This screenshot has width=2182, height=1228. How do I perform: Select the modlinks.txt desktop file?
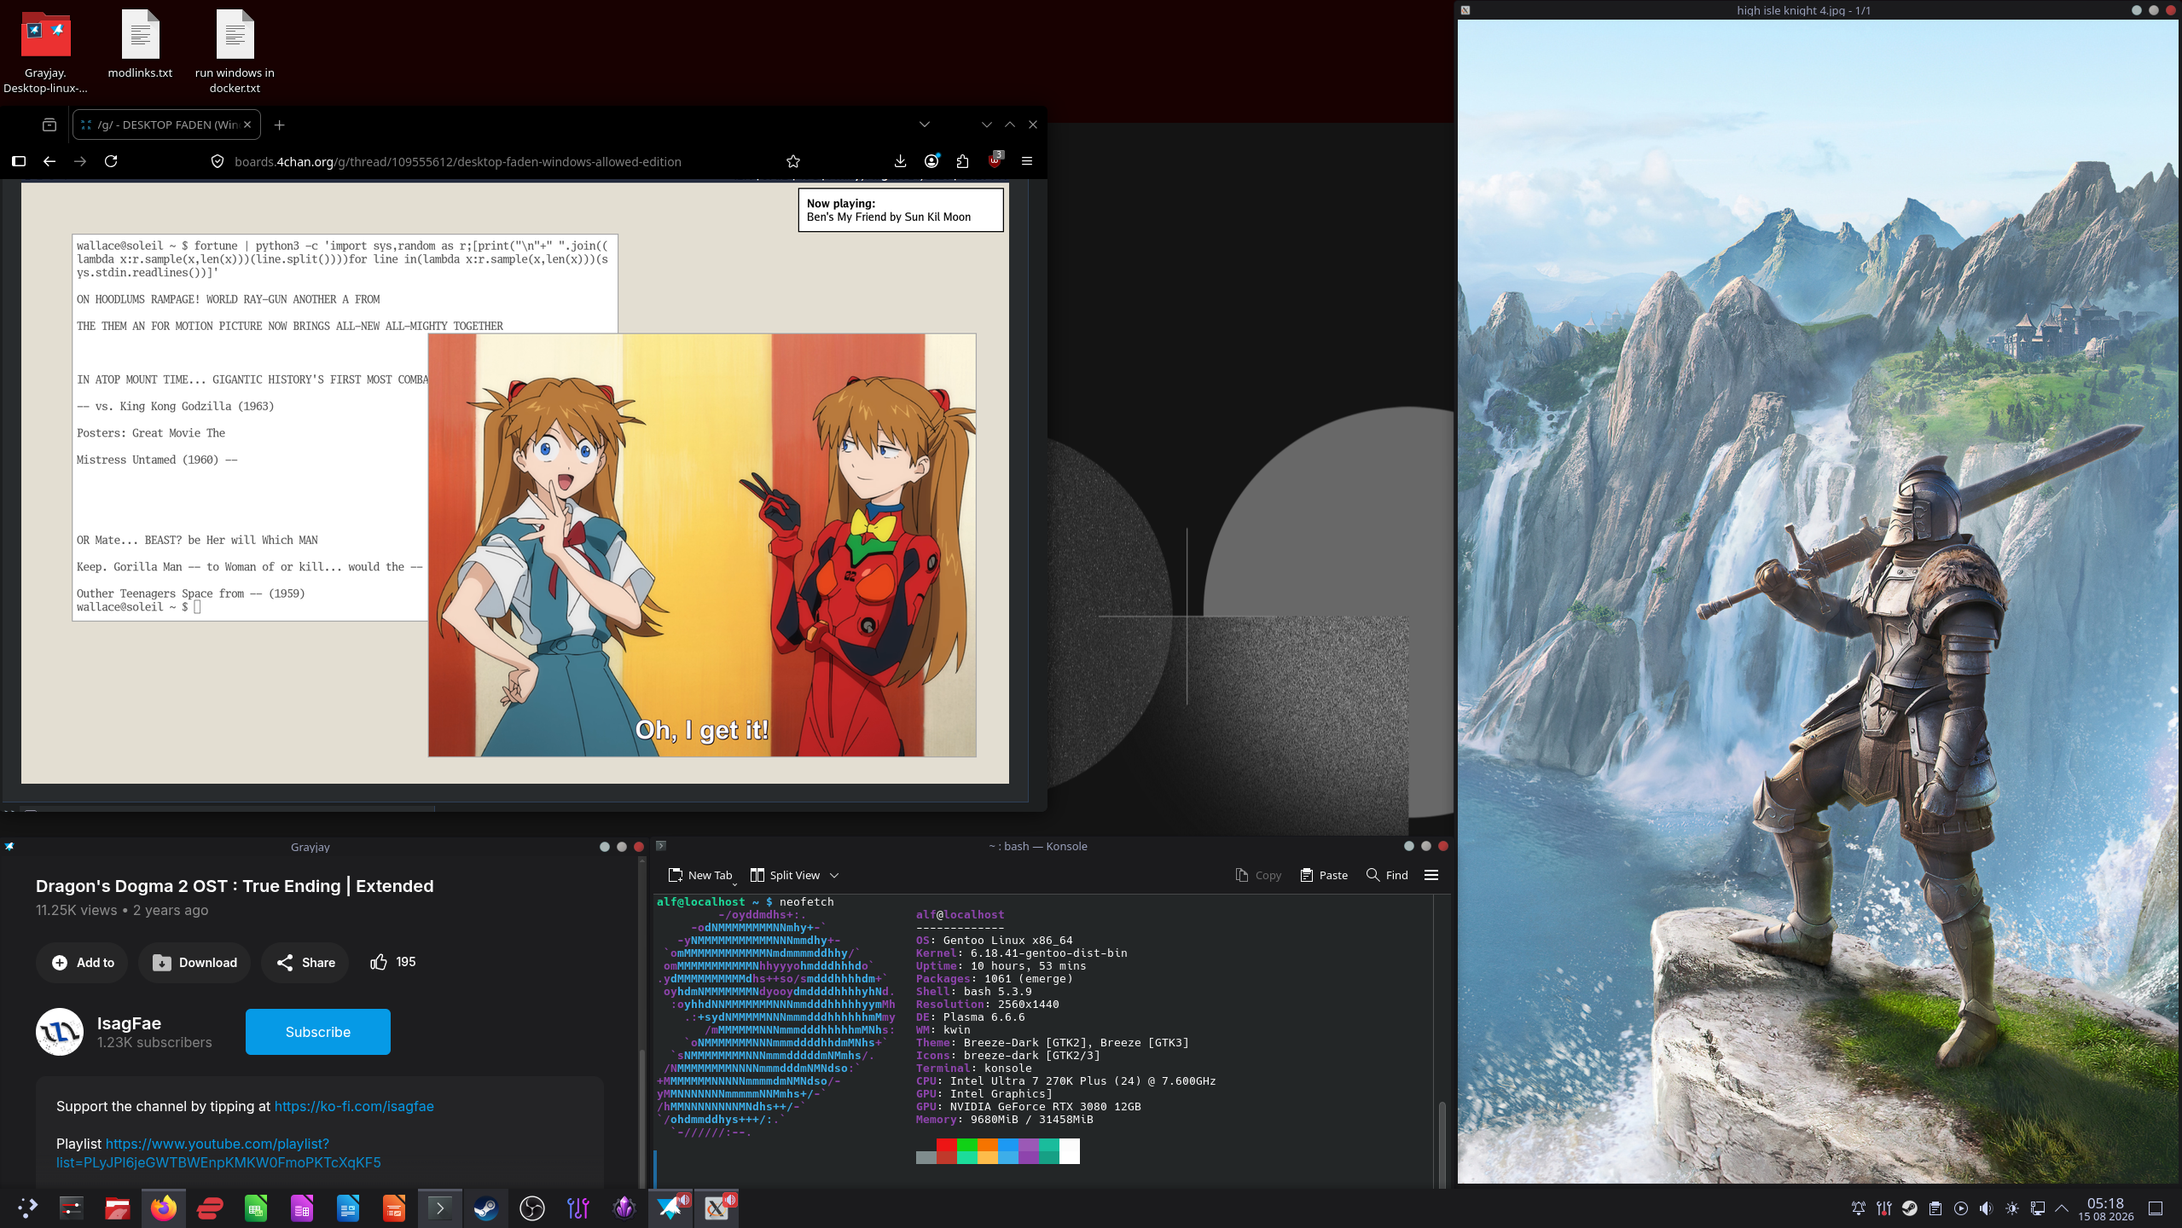click(x=141, y=45)
